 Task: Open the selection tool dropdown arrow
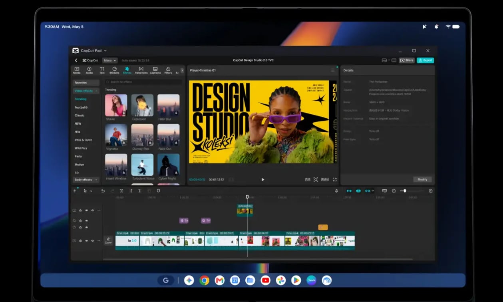pos(91,191)
